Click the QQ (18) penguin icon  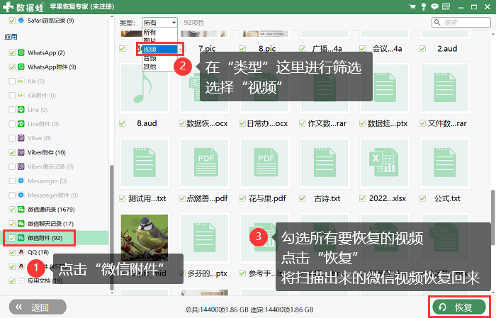21,252
